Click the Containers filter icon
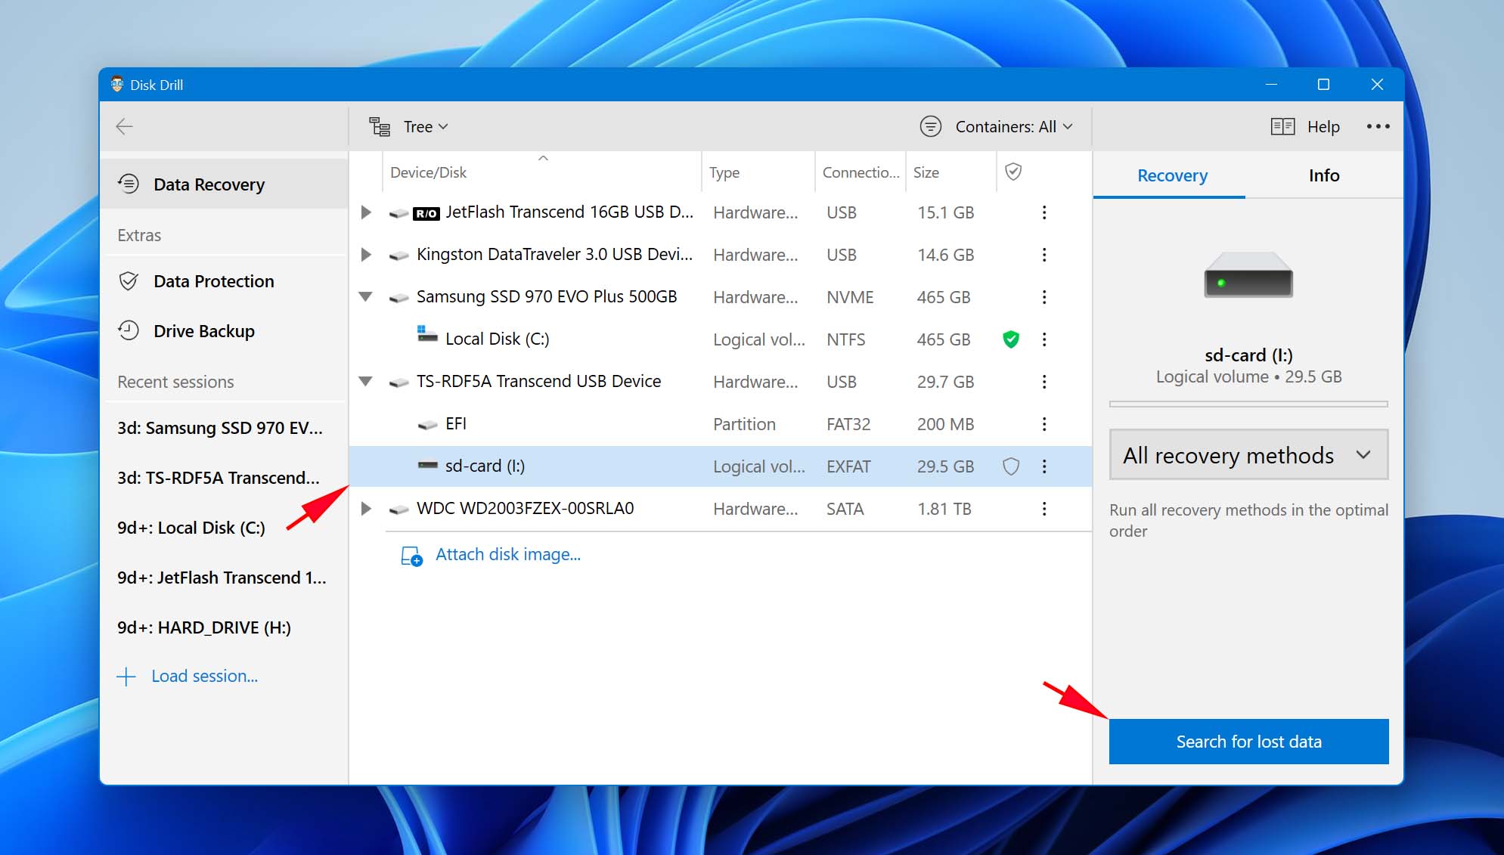This screenshot has height=855, width=1504. click(x=930, y=126)
